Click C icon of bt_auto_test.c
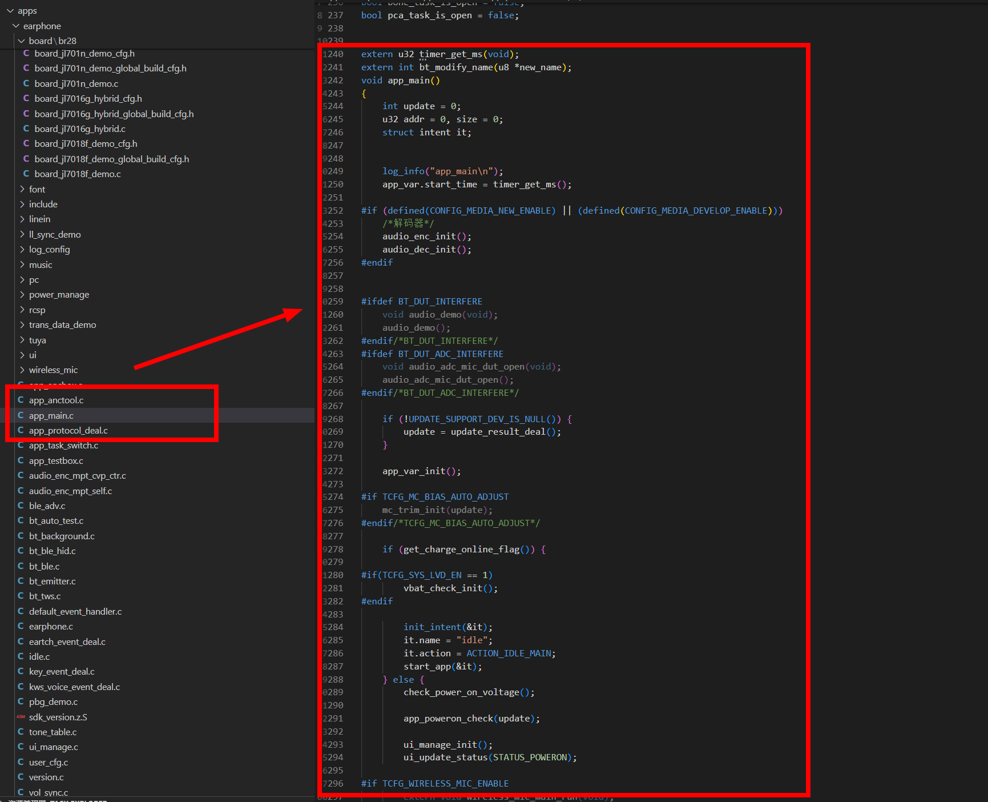Image resolution: width=988 pixels, height=802 pixels. [x=21, y=520]
